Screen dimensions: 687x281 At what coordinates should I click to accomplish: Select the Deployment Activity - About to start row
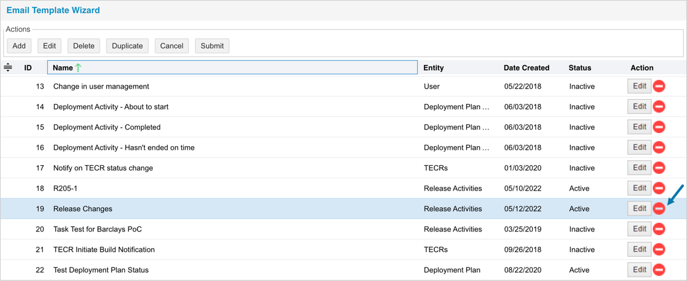111,106
